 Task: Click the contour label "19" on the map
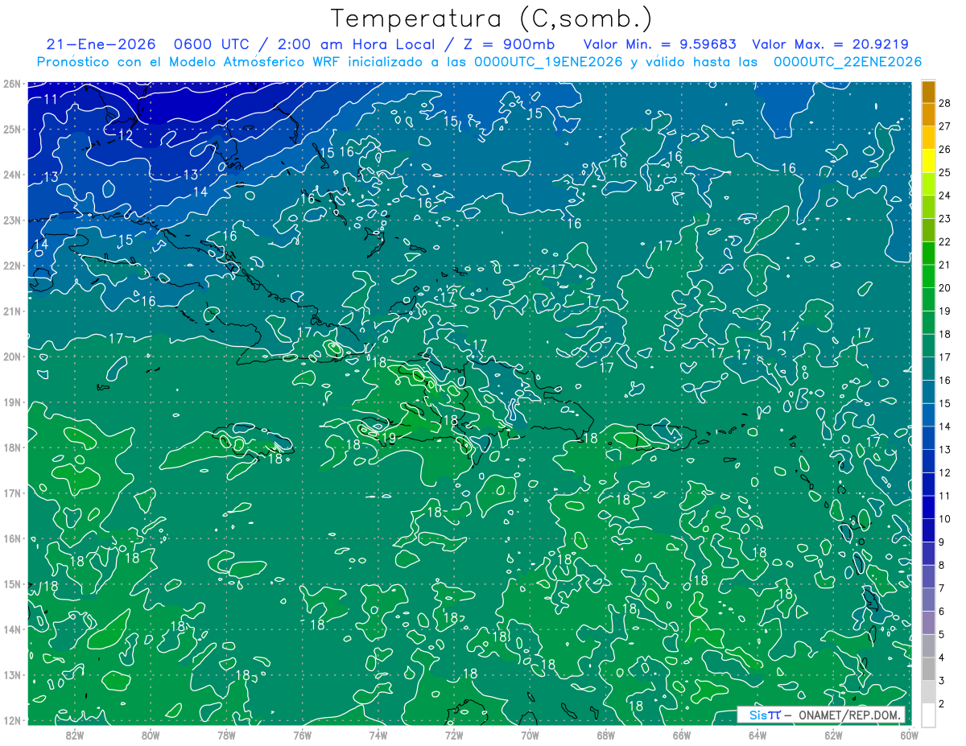point(389,438)
